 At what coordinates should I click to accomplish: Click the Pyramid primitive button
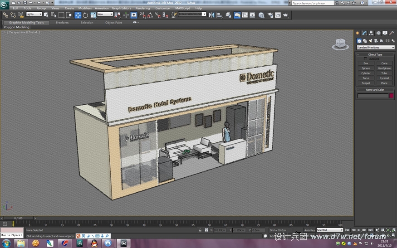tap(384, 78)
